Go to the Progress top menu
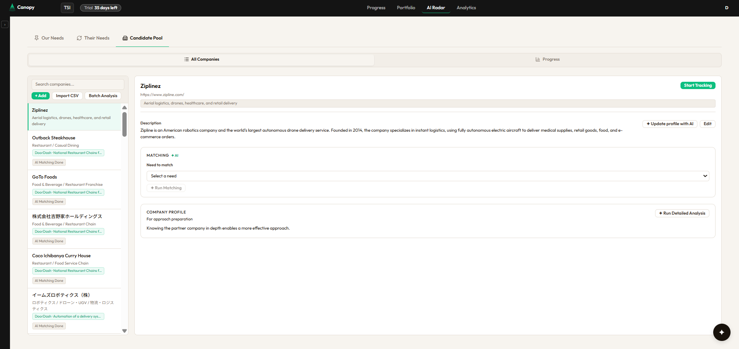The image size is (739, 349). [376, 8]
